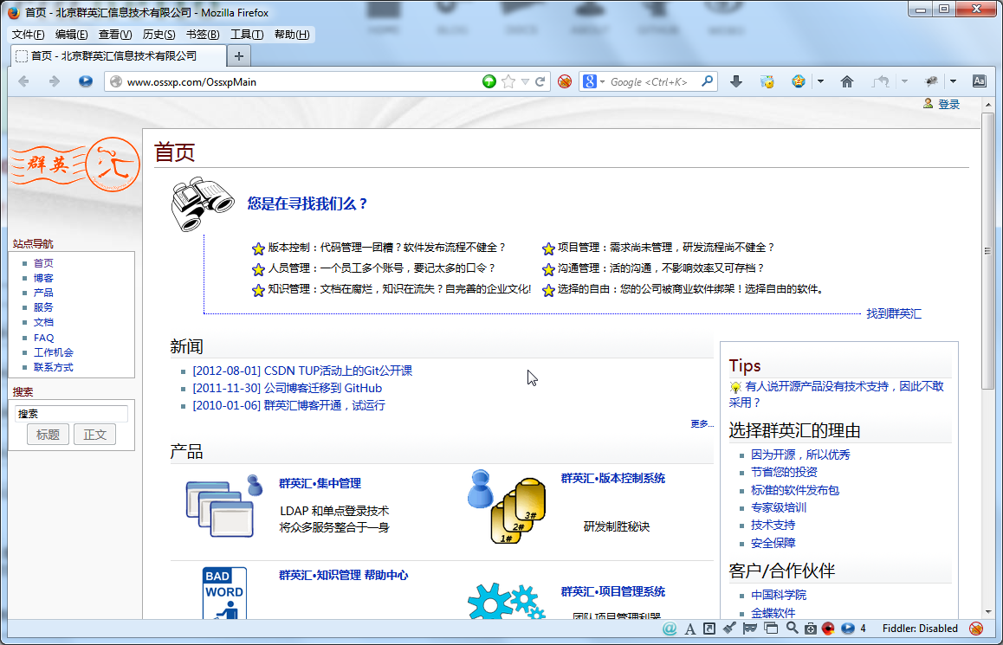Open the 群英汇•版本控制系统 product link

click(x=613, y=478)
